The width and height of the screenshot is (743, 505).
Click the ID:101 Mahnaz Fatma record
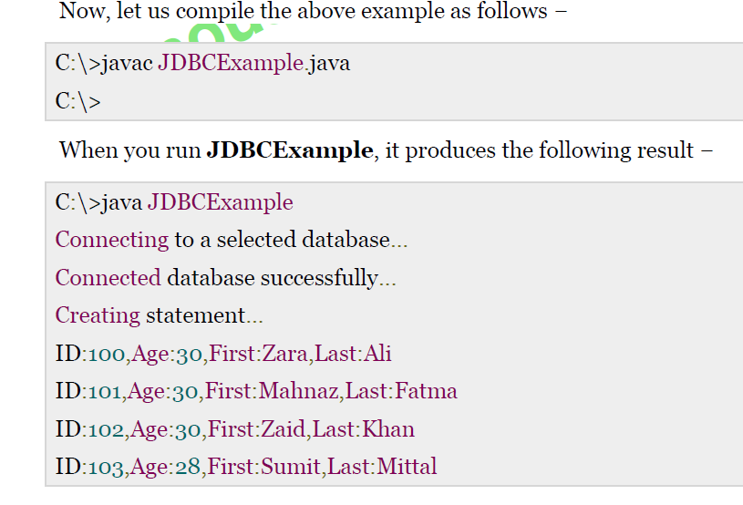coord(255,392)
